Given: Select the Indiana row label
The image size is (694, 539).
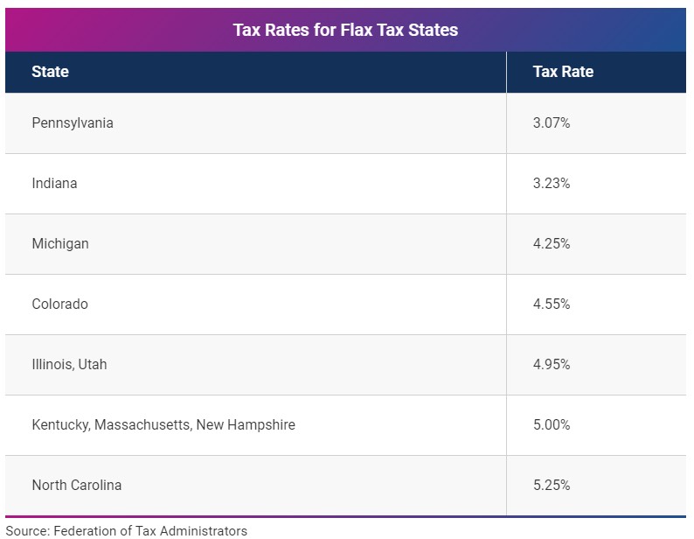Looking at the screenshot, I should coord(54,183).
